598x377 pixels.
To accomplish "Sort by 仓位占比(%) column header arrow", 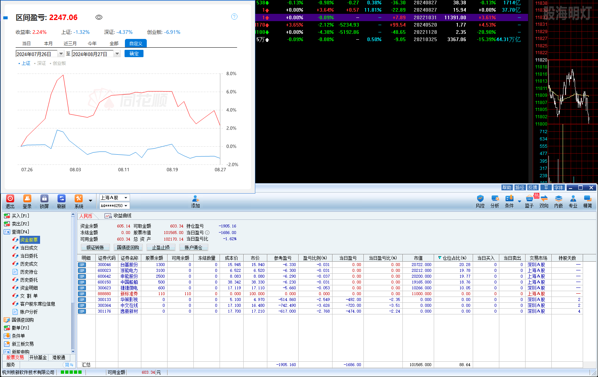I will click(x=440, y=258).
